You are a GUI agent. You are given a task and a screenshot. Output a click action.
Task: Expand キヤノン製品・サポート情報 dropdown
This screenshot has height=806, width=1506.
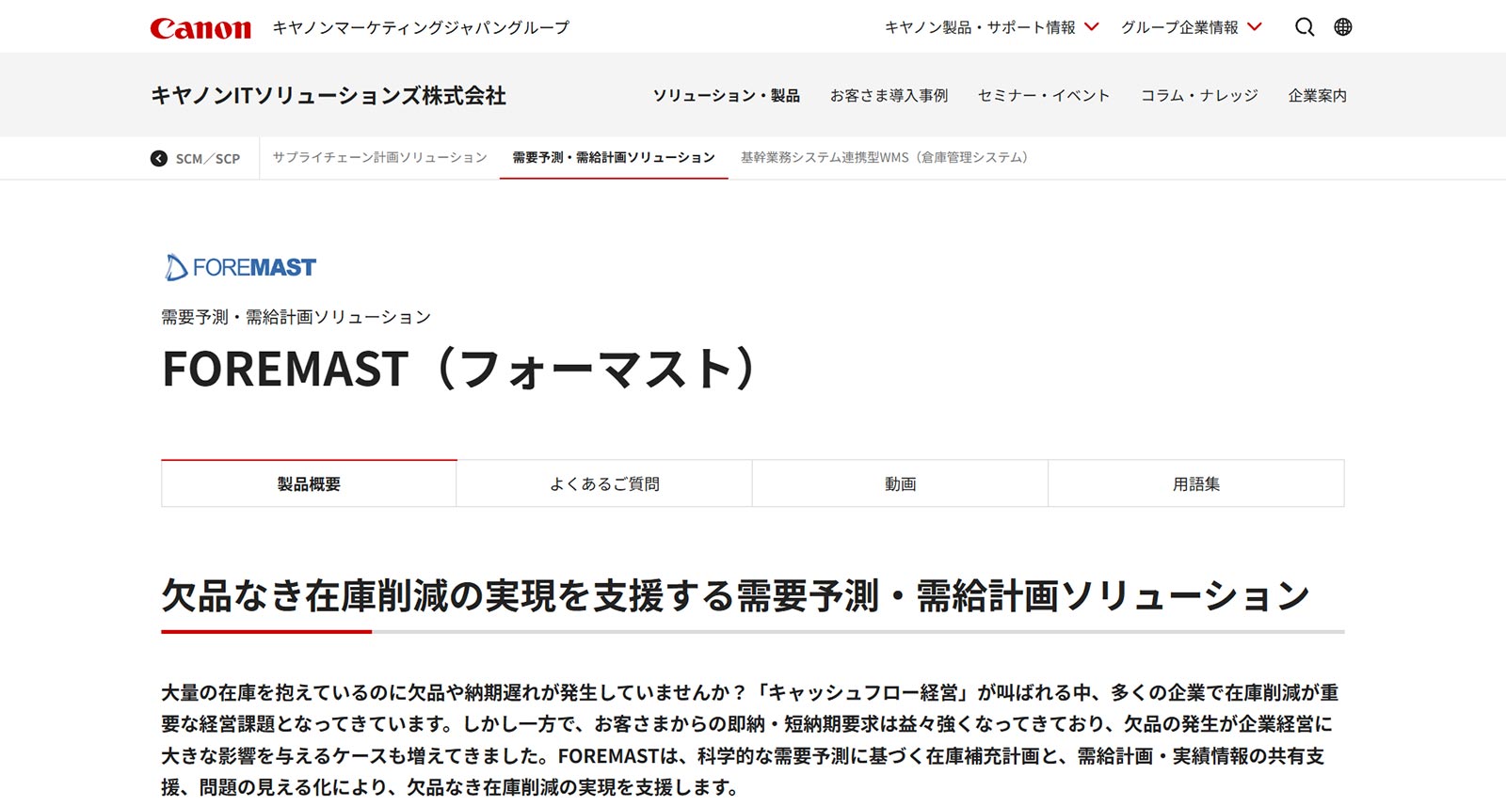pyautogui.click(x=991, y=27)
